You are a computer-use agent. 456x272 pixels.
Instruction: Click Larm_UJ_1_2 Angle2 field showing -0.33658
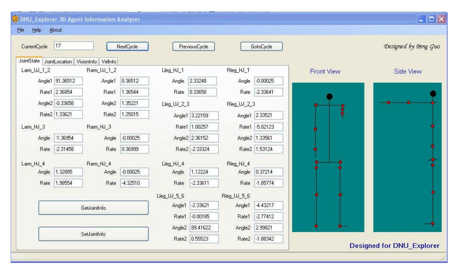[x=68, y=103]
